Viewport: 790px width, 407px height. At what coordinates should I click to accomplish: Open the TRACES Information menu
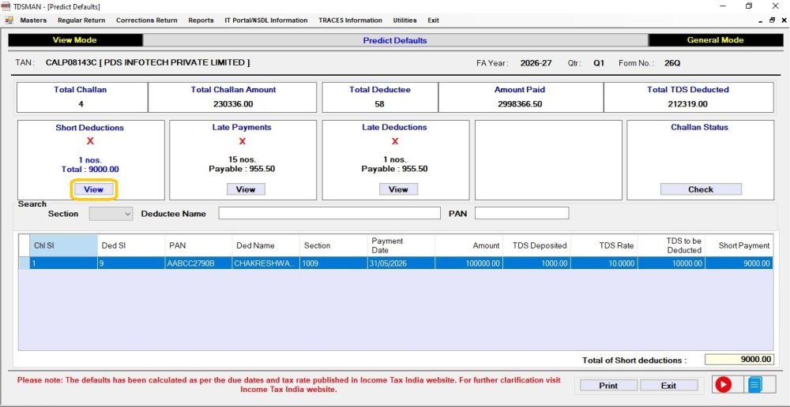coord(350,21)
